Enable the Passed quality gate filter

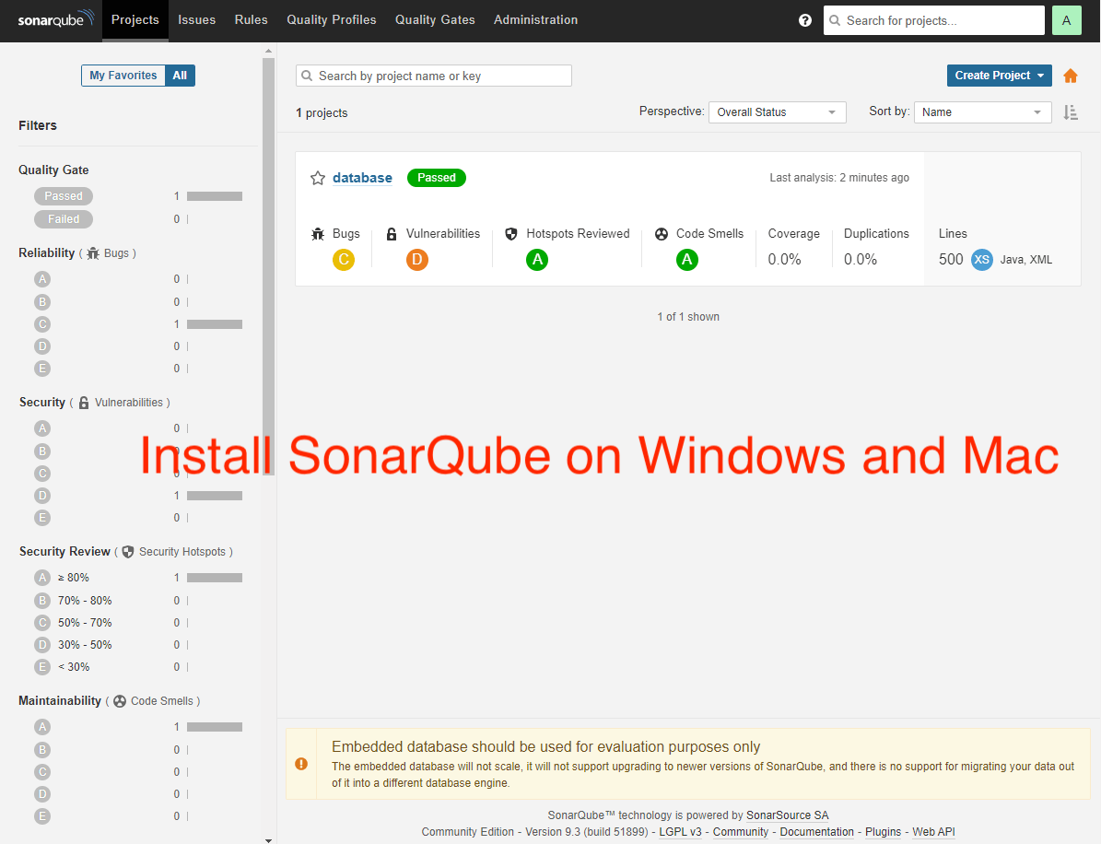click(63, 195)
